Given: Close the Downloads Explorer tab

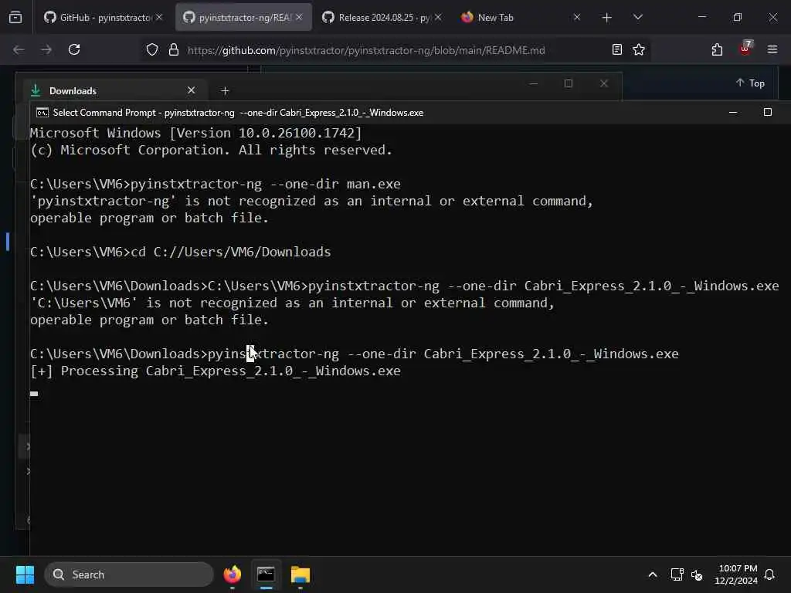Looking at the screenshot, I should pyautogui.click(x=192, y=90).
